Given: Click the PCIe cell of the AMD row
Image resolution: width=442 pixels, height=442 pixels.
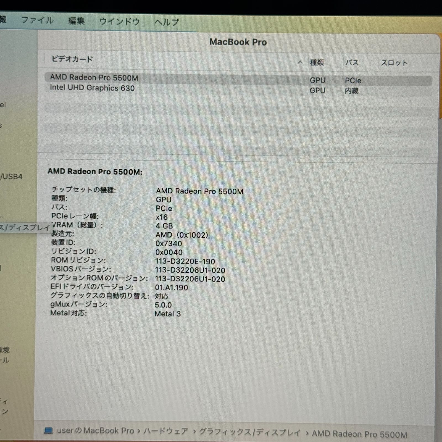Looking at the screenshot, I should click(x=353, y=81).
